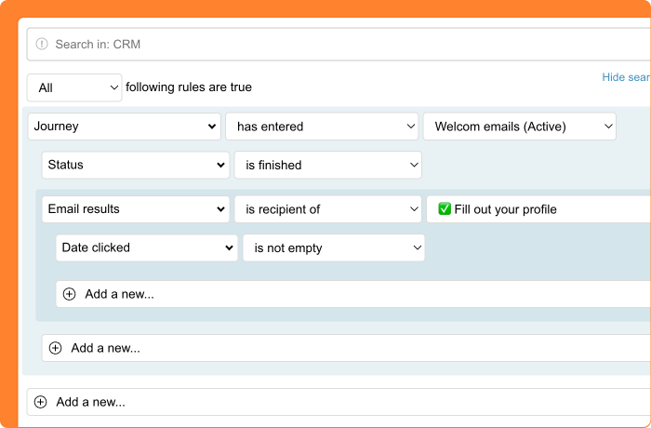Click plus icon in the bottom Add a new row
The width and height of the screenshot is (651, 428).
click(40, 402)
